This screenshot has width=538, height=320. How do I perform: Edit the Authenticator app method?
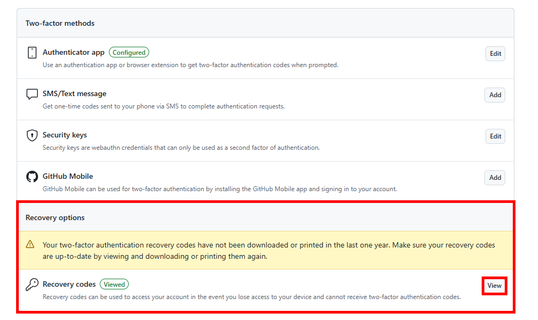(495, 54)
